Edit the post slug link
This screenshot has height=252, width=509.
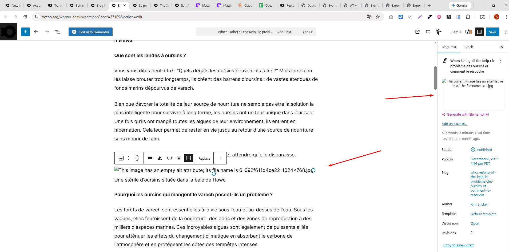[483, 184]
